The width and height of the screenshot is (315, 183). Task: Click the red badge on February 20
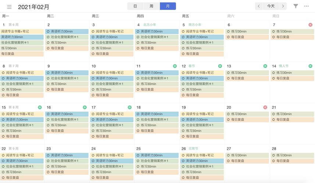click(x=265, y=107)
